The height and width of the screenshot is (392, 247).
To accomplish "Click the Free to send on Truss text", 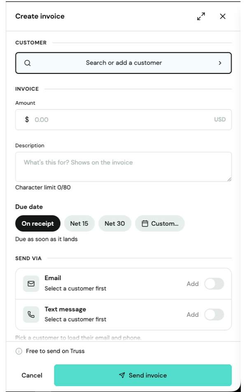I will 56,351.
